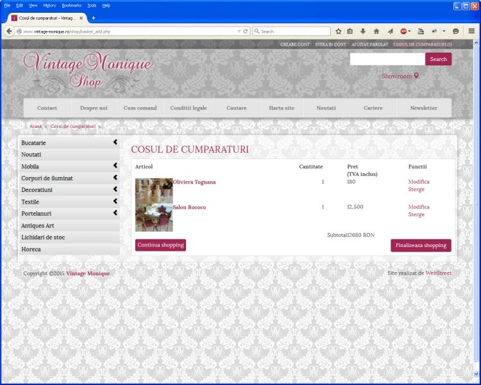481x385 pixels.
Task: Click the Showroom map pin icon
Action: [x=416, y=76]
